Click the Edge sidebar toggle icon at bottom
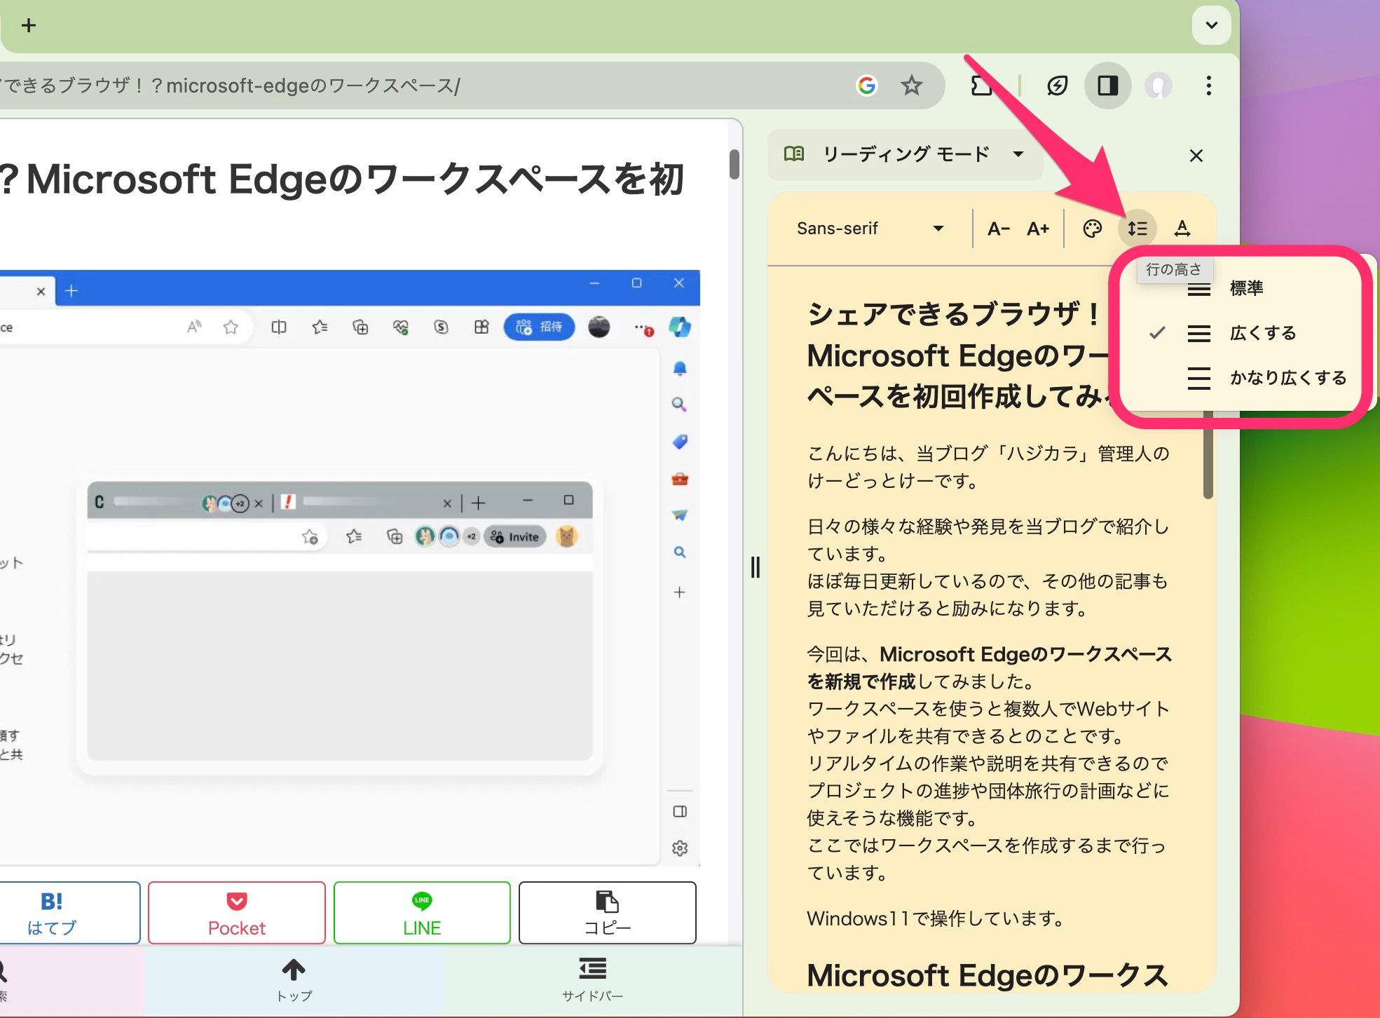This screenshot has height=1018, width=1380. pyautogui.click(x=680, y=811)
